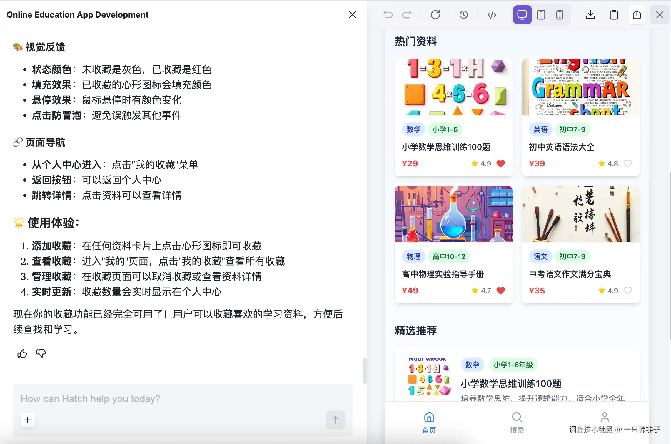Download the project
The height and width of the screenshot is (444, 671).
point(590,15)
